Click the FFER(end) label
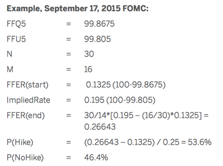Viewport: 223px width, 166px height. pos(26,116)
